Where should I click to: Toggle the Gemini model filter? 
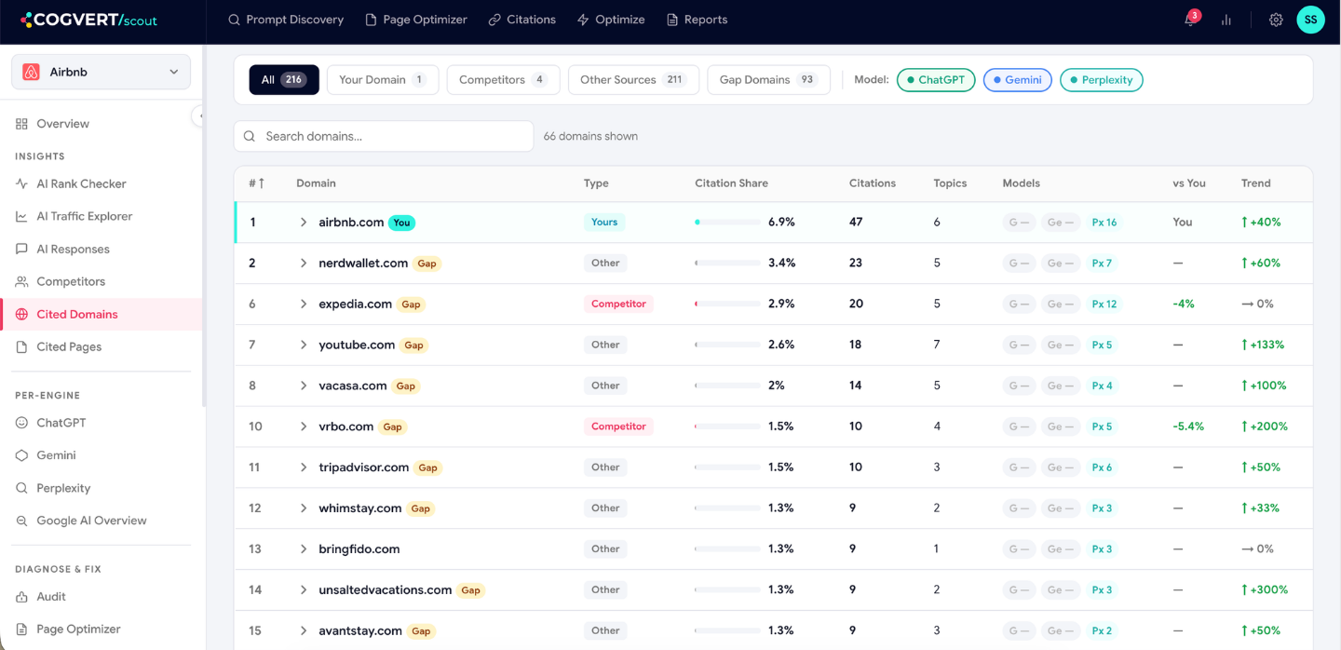(x=1017, y=80)
